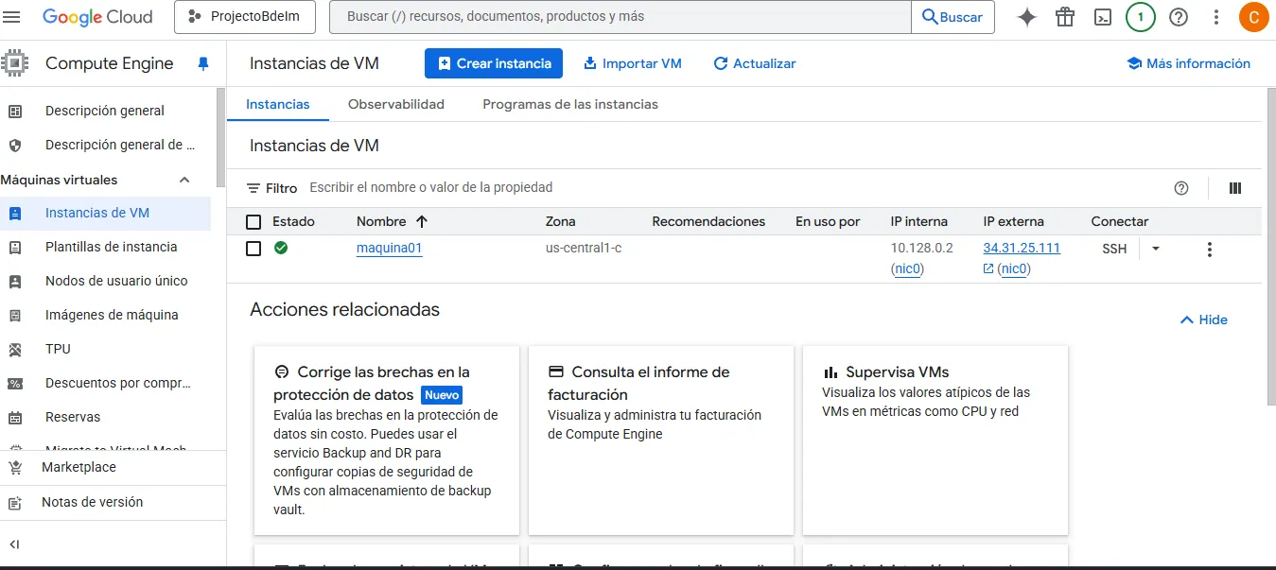Viewport: 1276px width, 570px height.
Task: Activate Cloud Shell terminal icon
Action: click(1103, 17)
